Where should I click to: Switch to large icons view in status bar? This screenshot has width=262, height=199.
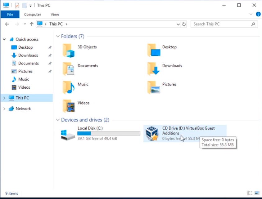pos(256,193)
